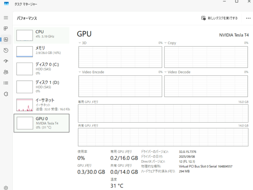Expand the navigation pane with the hamburger icon

(x=5, y=18)
